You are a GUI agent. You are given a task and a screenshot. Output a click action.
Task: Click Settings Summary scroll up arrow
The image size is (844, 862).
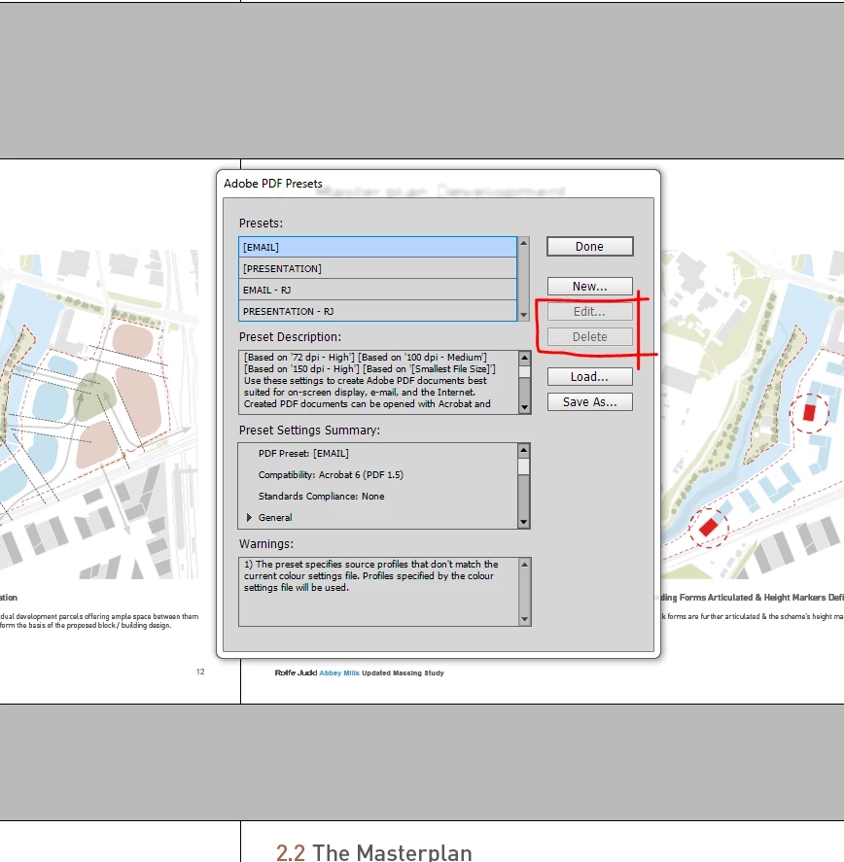[524, 450]
